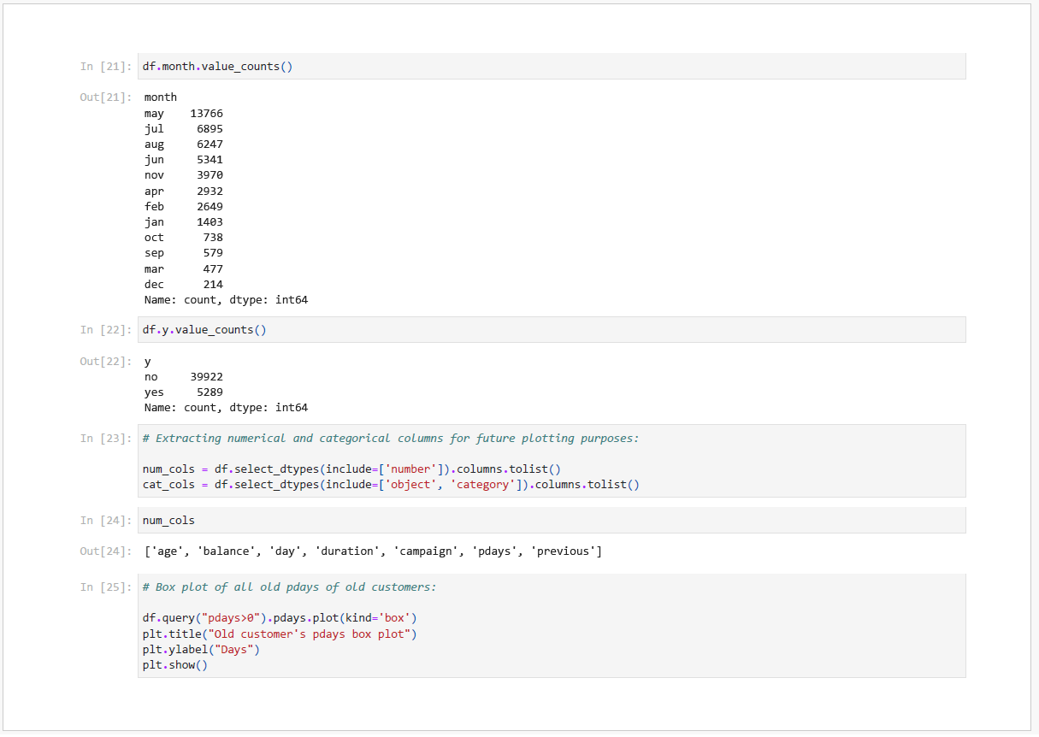This screenshot has width=1039, height=737.
Task: Place cursor on the num_cols assignment line
Action: tap(351, 469)
